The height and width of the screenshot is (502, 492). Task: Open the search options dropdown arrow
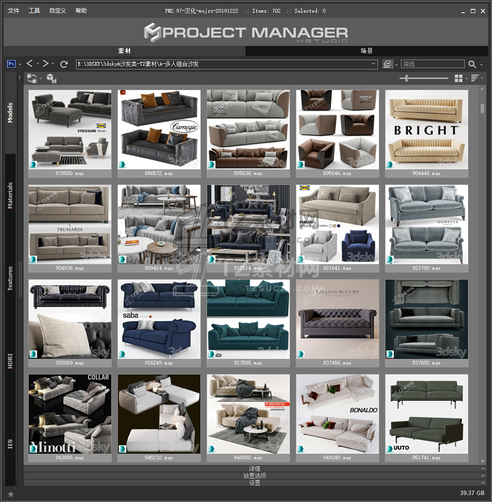[481, 65]
